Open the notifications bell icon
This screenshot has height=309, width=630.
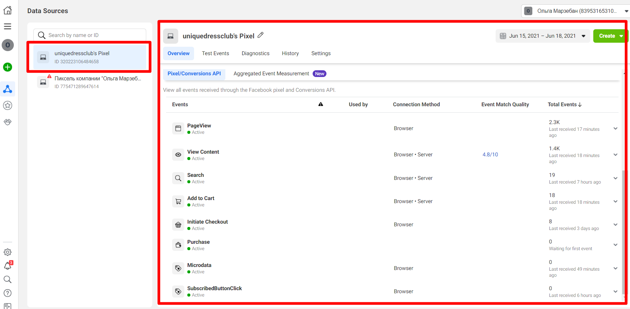[x=7, y=266]
